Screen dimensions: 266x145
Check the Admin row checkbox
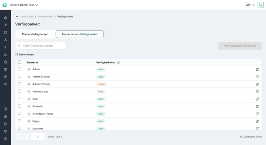click(19, 69)
